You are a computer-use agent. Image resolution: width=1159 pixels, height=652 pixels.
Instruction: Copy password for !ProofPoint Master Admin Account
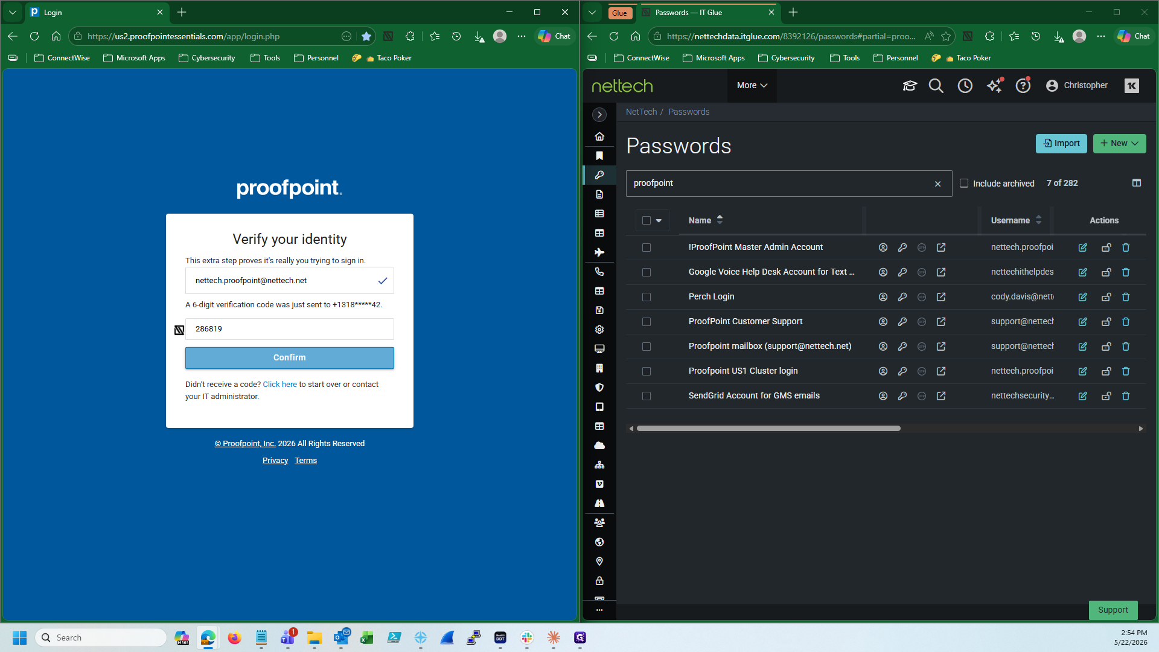click(902, 248)
